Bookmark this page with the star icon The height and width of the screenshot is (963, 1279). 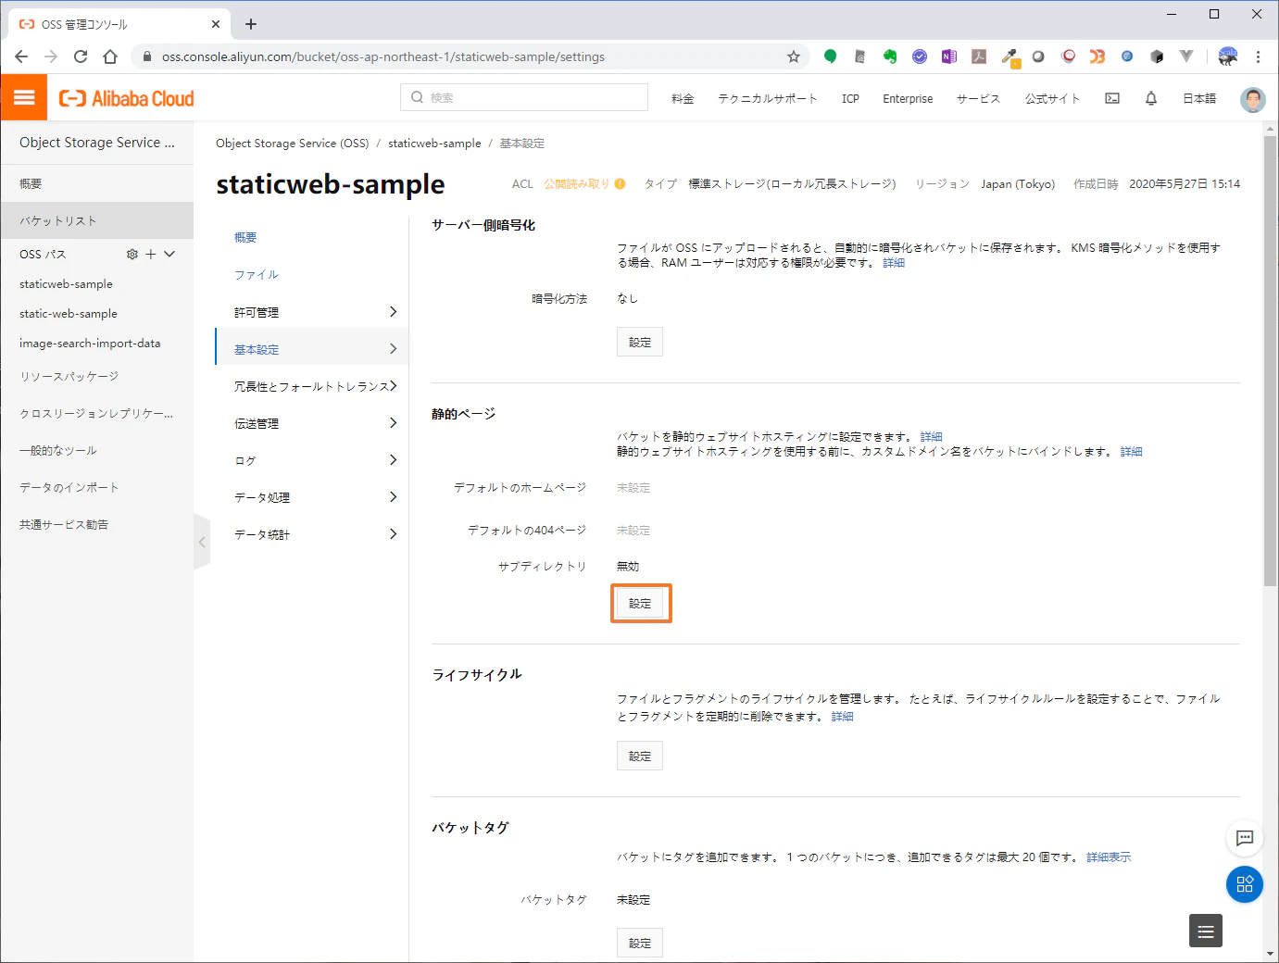pyautogui.click(x=794, y=56)
